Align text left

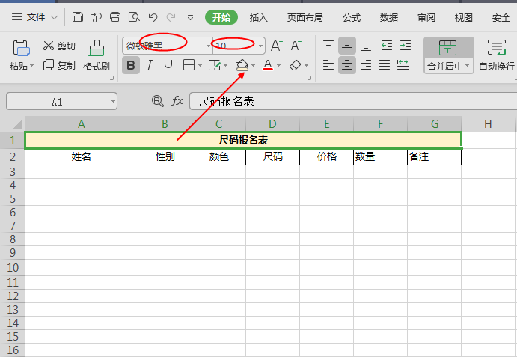click(328, 65)
